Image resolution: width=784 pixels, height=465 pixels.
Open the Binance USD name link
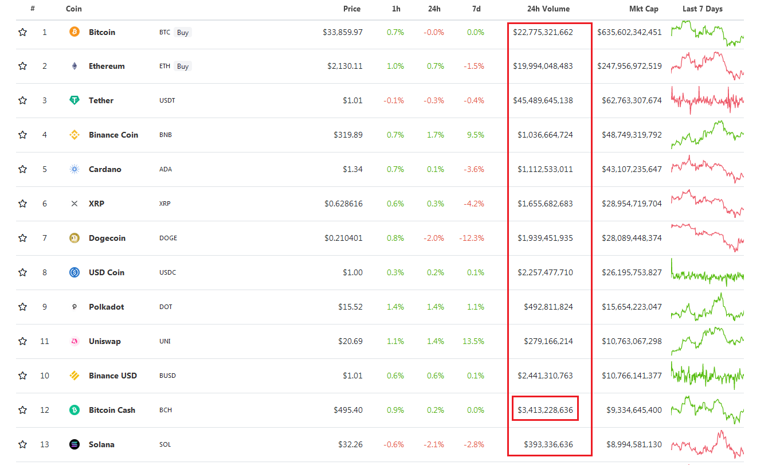[x=113, y=376]
